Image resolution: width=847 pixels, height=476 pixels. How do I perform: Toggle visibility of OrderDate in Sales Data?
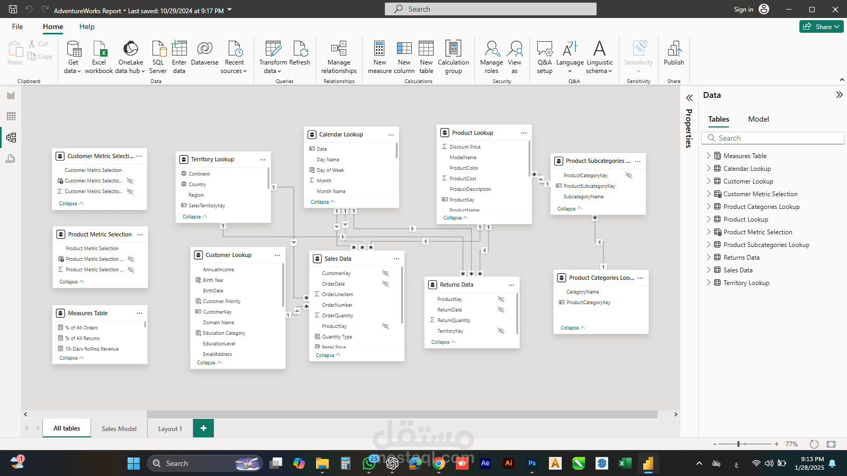386,284
